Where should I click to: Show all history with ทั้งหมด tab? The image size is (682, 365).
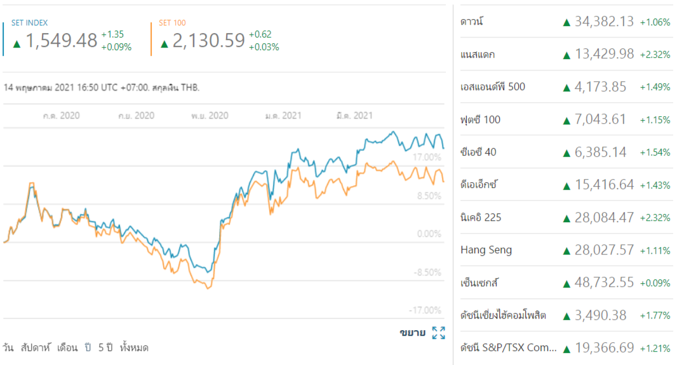point(134,348)
